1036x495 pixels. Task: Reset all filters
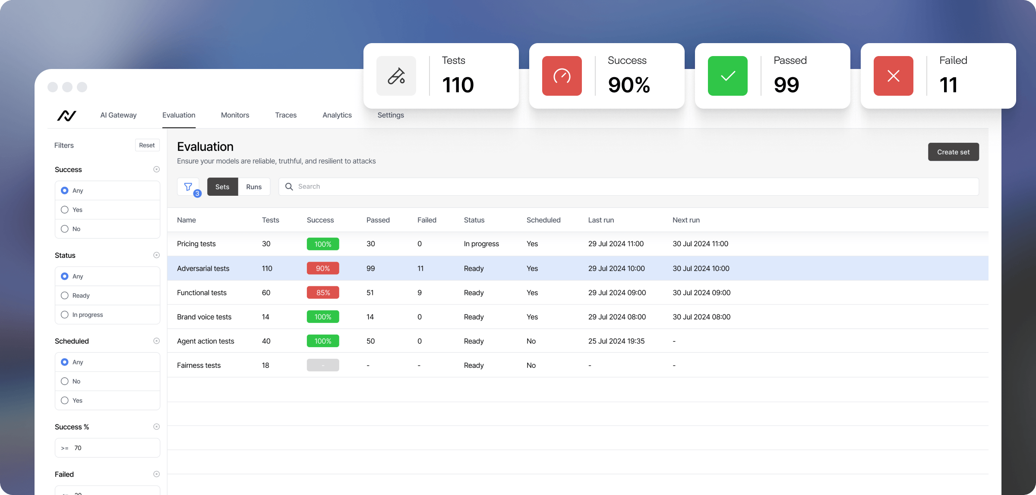[x=147, y=145]
